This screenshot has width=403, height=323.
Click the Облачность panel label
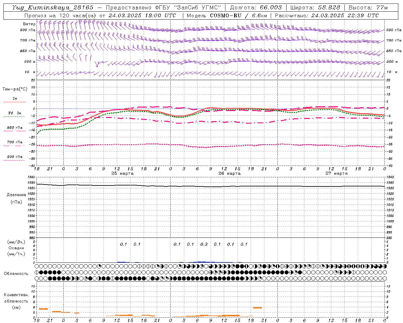[x=16, y=273]
